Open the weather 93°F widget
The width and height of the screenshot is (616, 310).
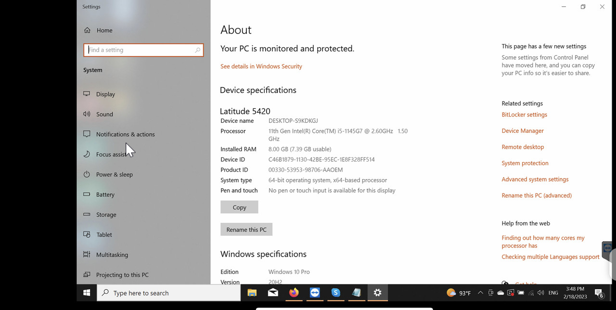coord(459,293)
